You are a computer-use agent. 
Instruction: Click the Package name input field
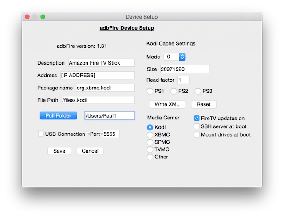105,88
